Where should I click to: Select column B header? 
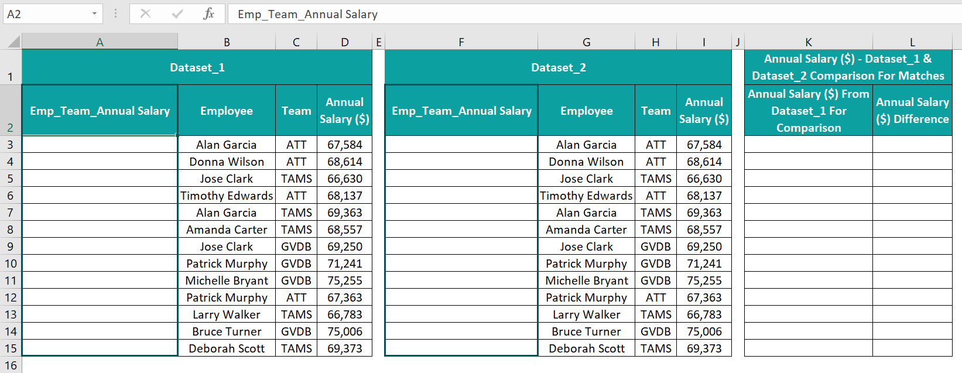click(x=227, y=42)
